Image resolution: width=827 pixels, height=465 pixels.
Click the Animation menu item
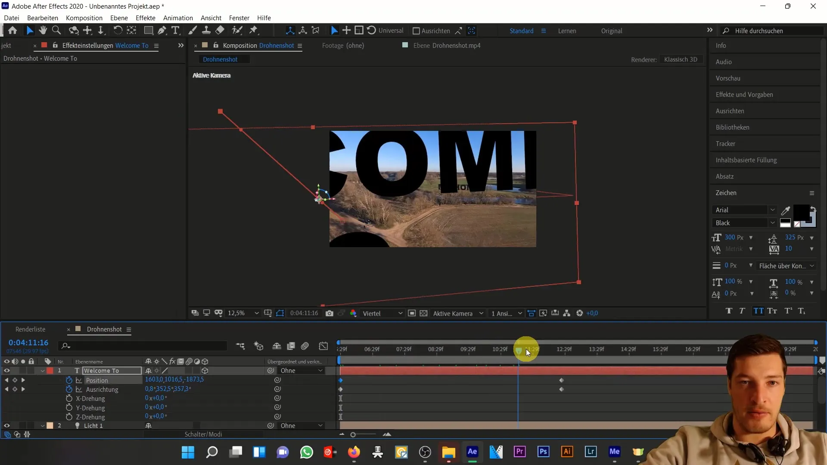[x=178, y=18]
